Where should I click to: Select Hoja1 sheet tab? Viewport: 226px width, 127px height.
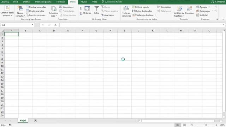tap(23, 121)
